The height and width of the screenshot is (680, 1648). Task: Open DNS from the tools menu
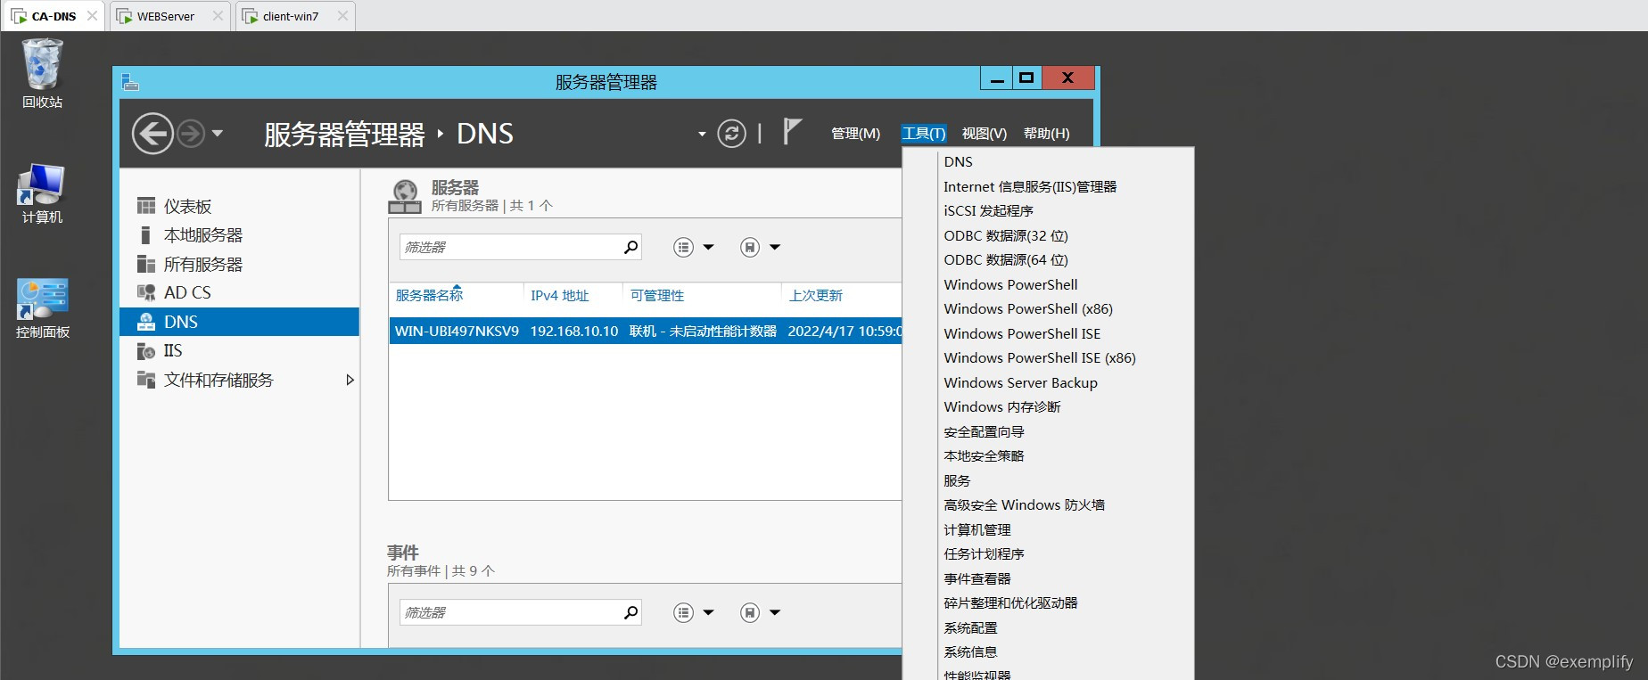tap(959, 161)
